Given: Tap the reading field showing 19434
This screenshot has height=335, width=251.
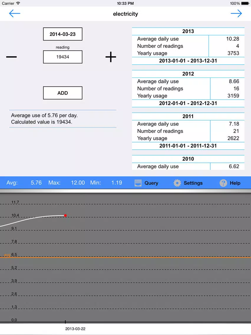Looking at the screenshot, I should (x=62, y=57).
